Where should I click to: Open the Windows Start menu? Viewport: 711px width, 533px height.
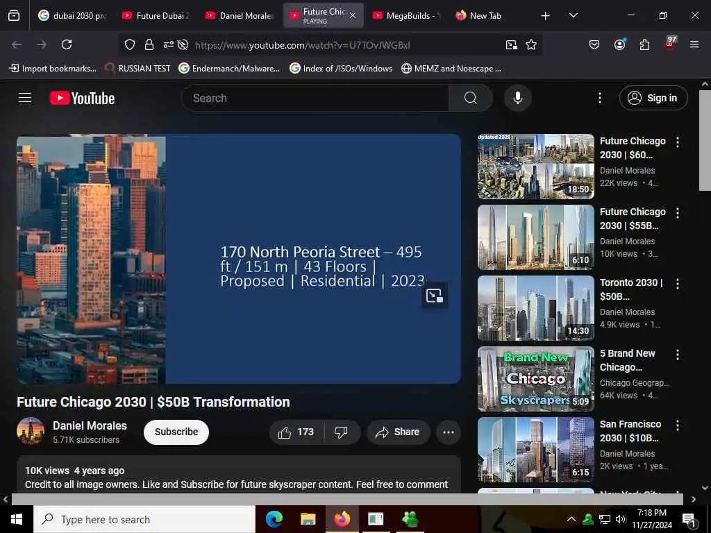tap(17, 519)
